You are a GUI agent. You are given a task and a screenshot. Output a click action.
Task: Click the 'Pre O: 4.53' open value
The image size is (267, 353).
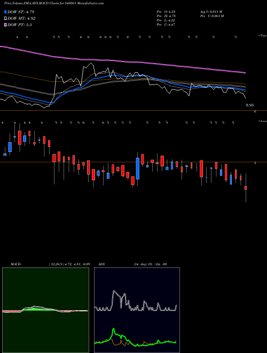(x=166, y=12)
